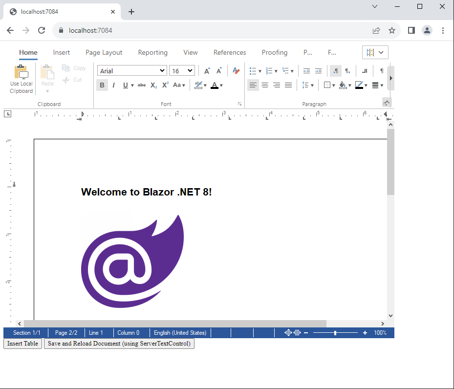Toggle Underline formatting

[x=126, y=85]
